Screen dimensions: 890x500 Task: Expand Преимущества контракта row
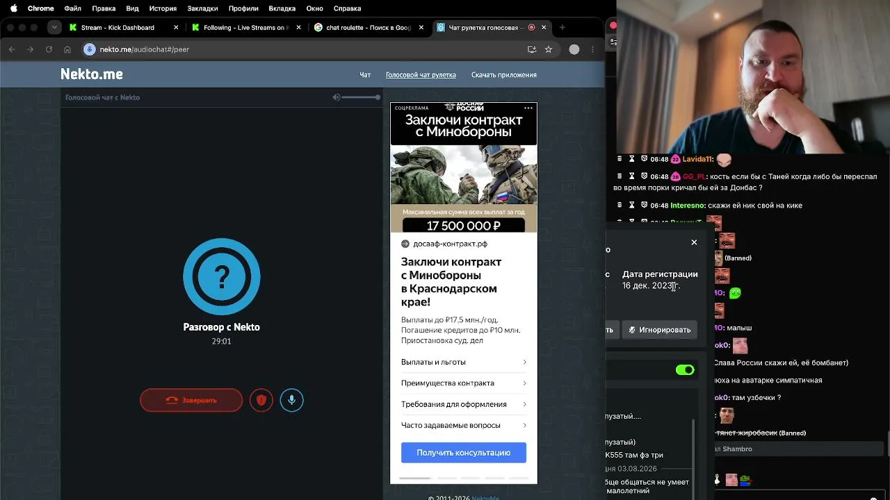coord(464,383)
